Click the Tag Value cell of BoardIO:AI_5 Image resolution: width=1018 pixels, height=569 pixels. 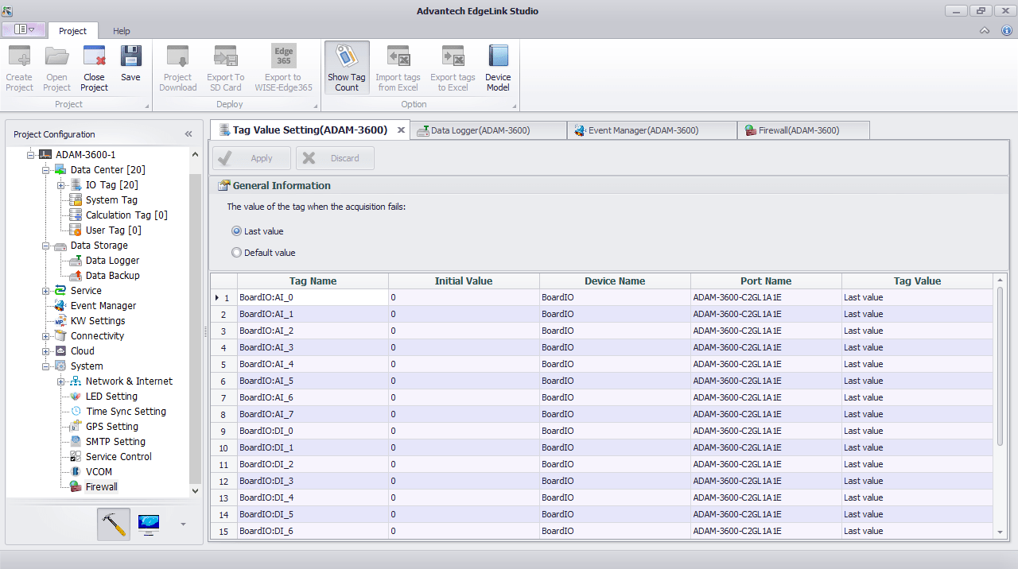tap(917, 381)
